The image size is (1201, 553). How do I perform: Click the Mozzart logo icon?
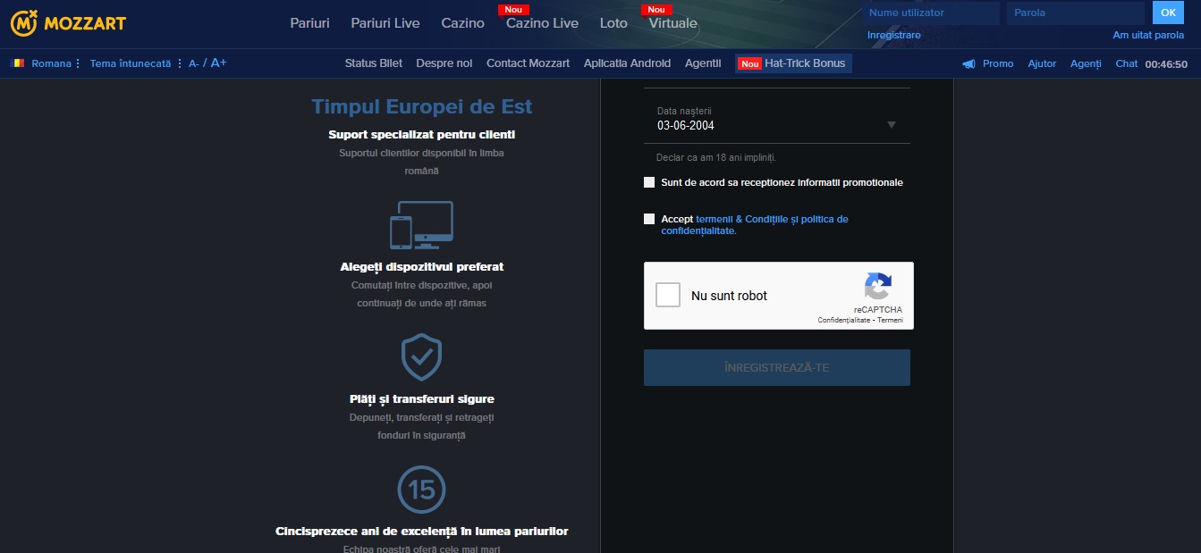coord(24,22)
